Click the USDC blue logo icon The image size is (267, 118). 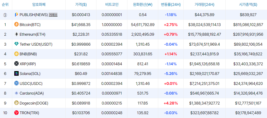16,83
